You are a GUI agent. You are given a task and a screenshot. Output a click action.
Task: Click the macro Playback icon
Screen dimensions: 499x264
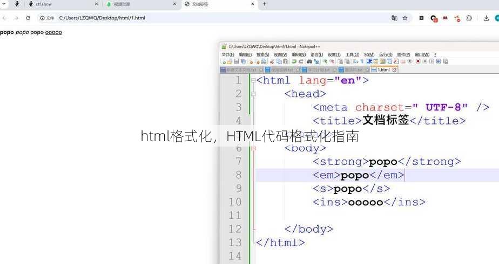pyautogui.click(x=432, y=61)
